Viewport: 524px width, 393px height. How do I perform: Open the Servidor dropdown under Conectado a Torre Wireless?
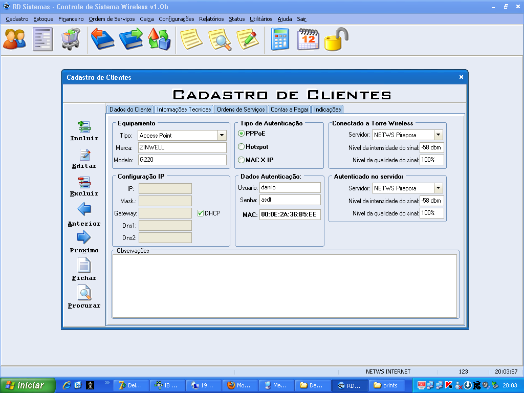(x=438, y=135)
